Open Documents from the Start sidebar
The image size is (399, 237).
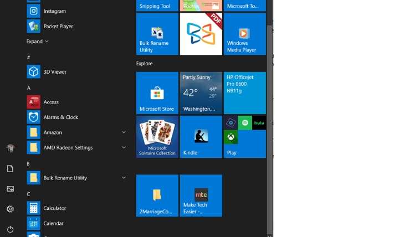pyautogui.click(x=10, y=168)
